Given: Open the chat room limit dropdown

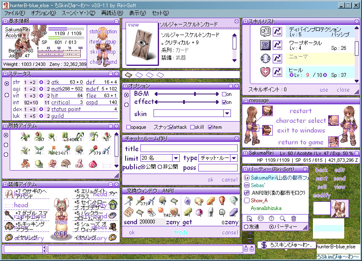Looking at the screenshot, I should [176, 158].
